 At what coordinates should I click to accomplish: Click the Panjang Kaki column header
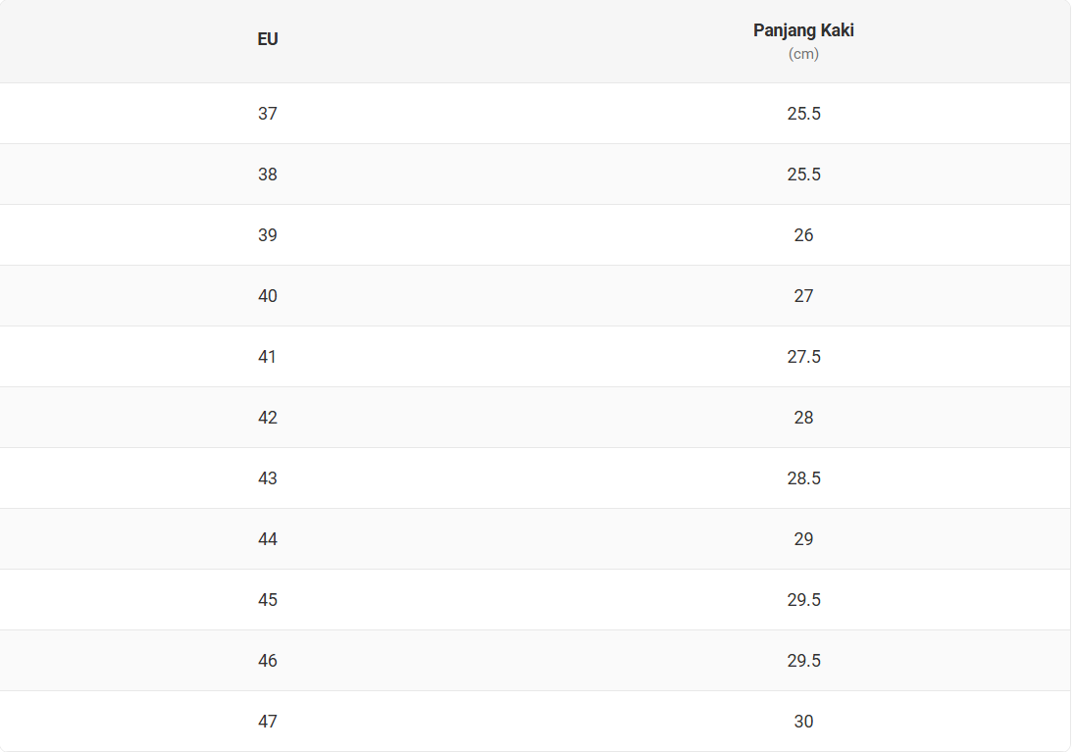803,30
